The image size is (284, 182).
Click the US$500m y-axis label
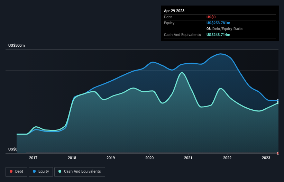click(17, 46)
